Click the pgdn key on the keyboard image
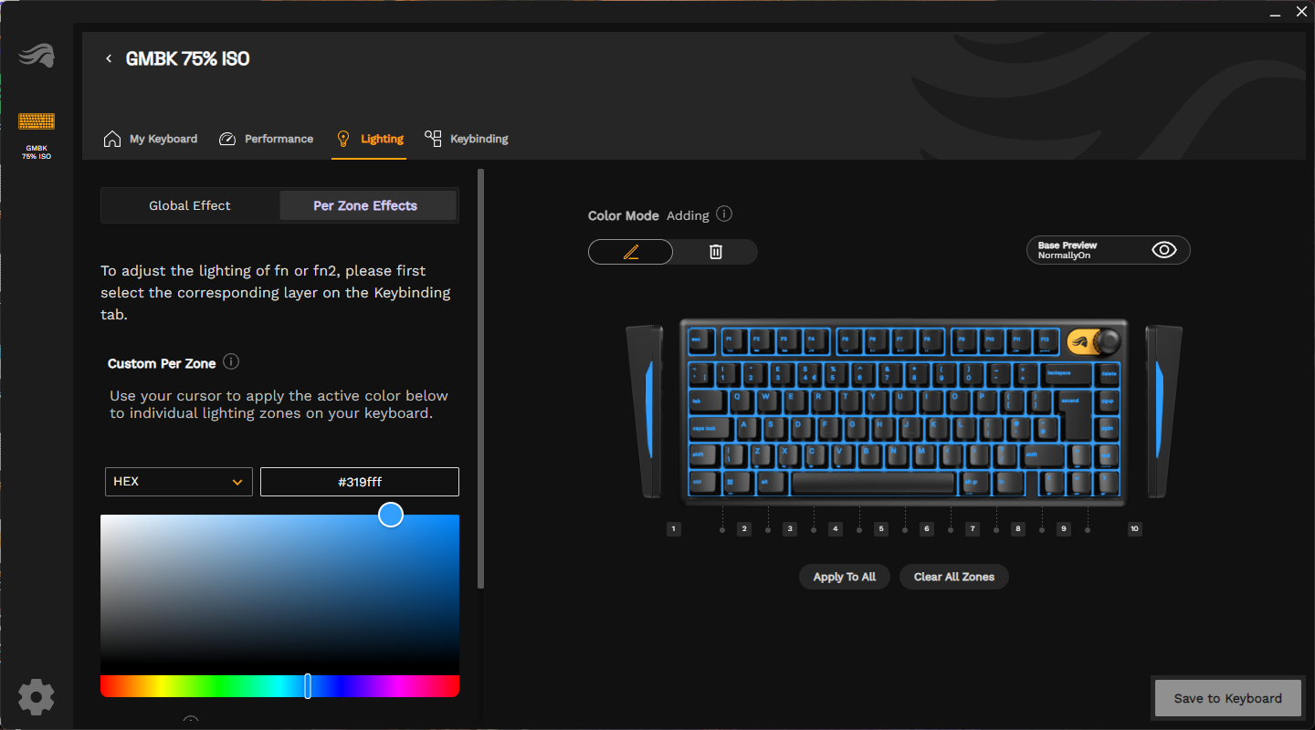Screen dimensions: 1315x730 1108,428
